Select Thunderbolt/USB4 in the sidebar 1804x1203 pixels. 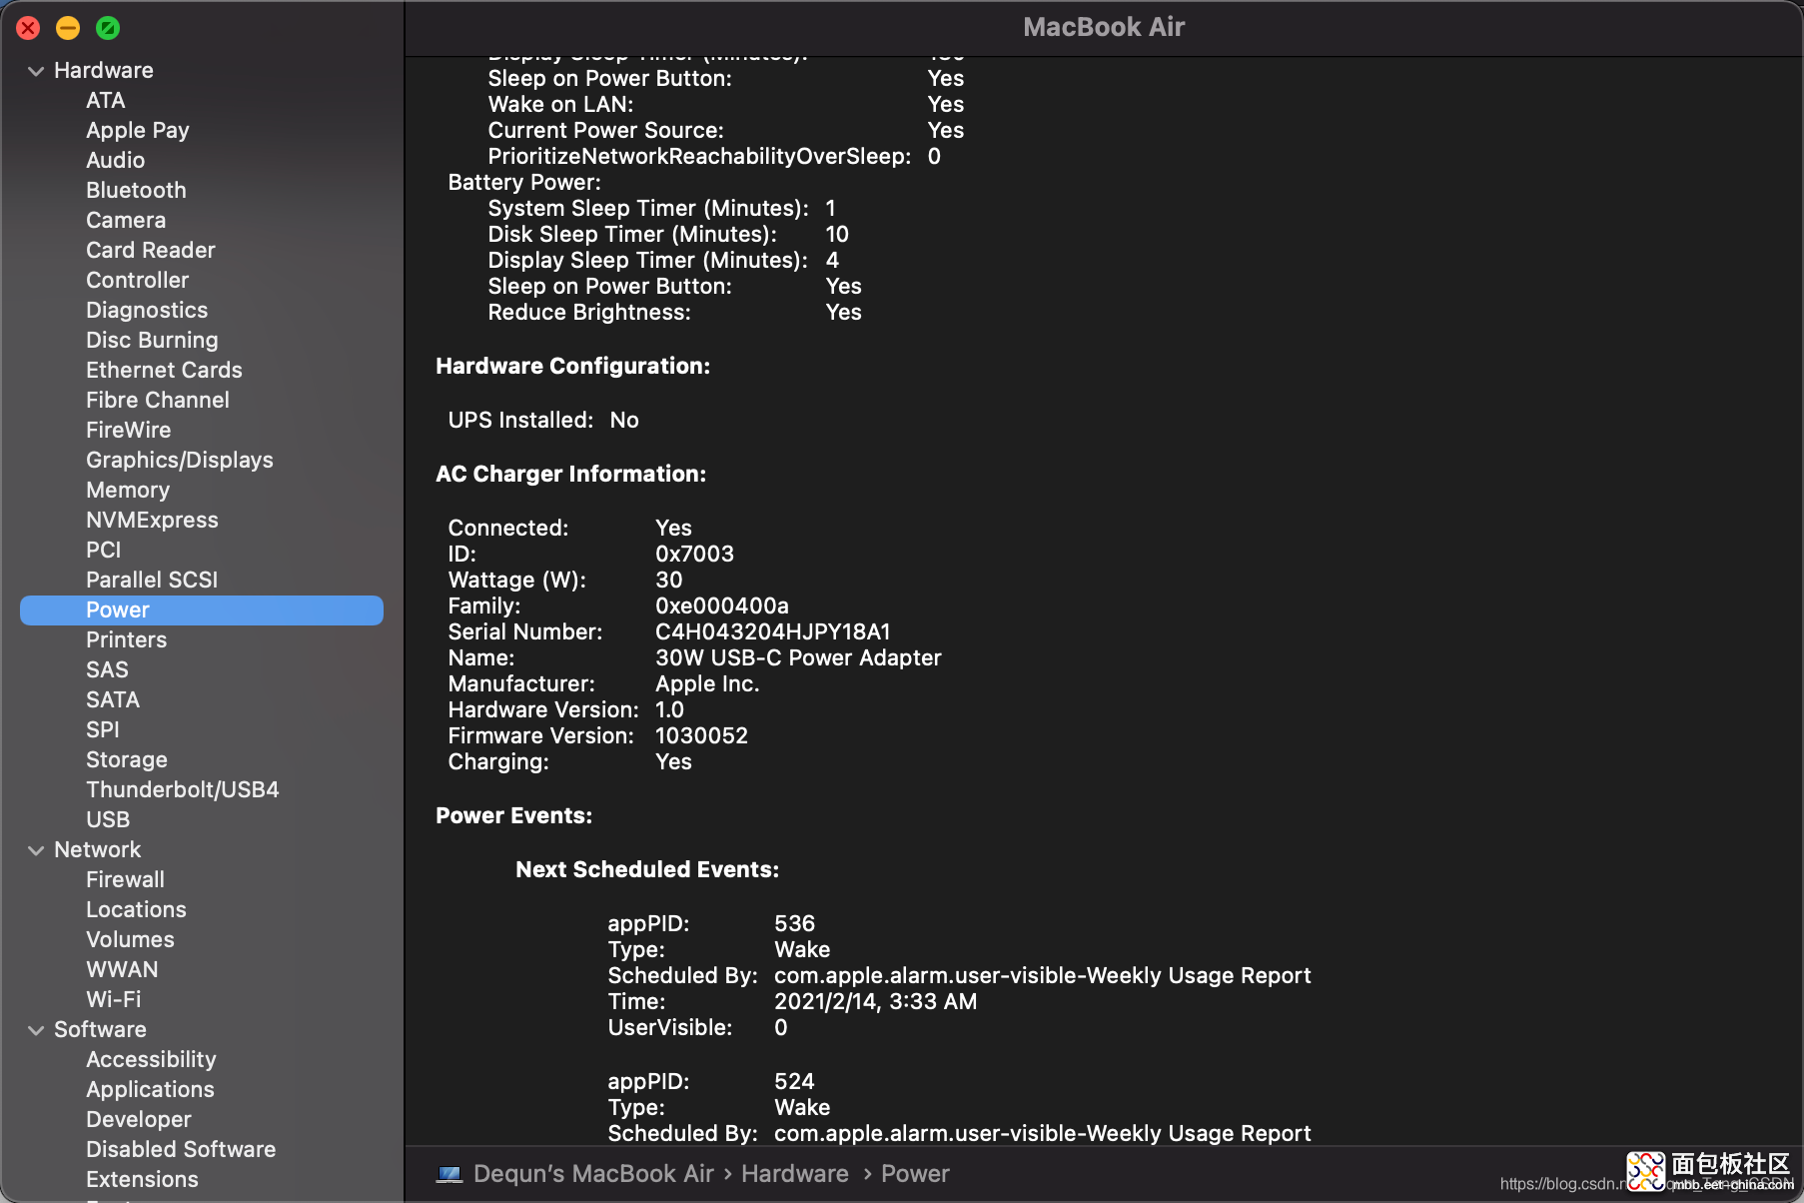(183, 790)
